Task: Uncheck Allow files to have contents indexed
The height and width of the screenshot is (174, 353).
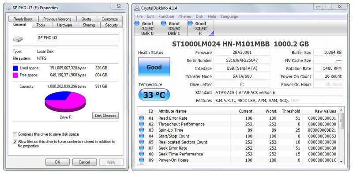Action: coord(15,142)
